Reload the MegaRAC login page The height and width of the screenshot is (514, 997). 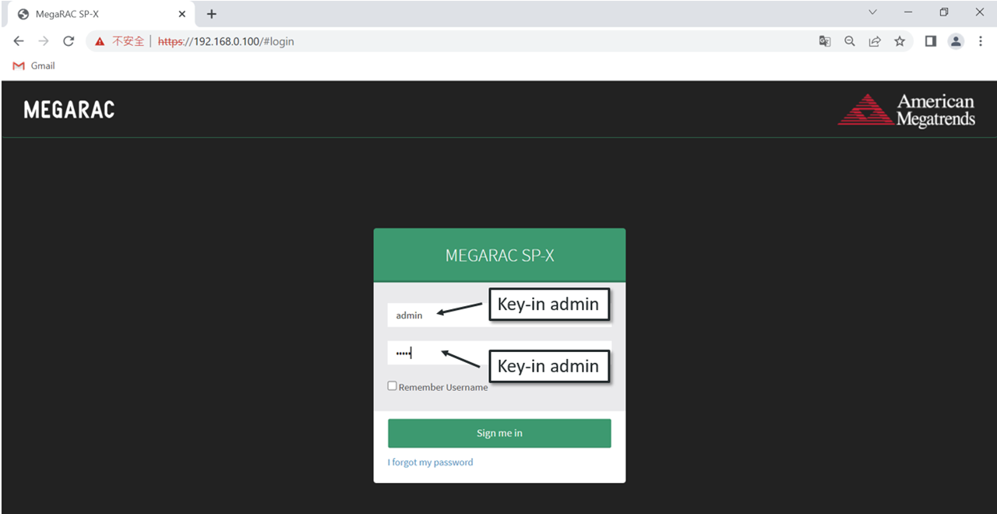click(69, 41)
